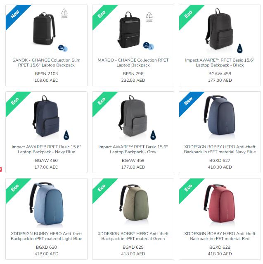Image resolution: width=263 pixels, height=264 pixels.
Task: Select the light blue Bobby Hero backpack image
Action: (46, 204)
